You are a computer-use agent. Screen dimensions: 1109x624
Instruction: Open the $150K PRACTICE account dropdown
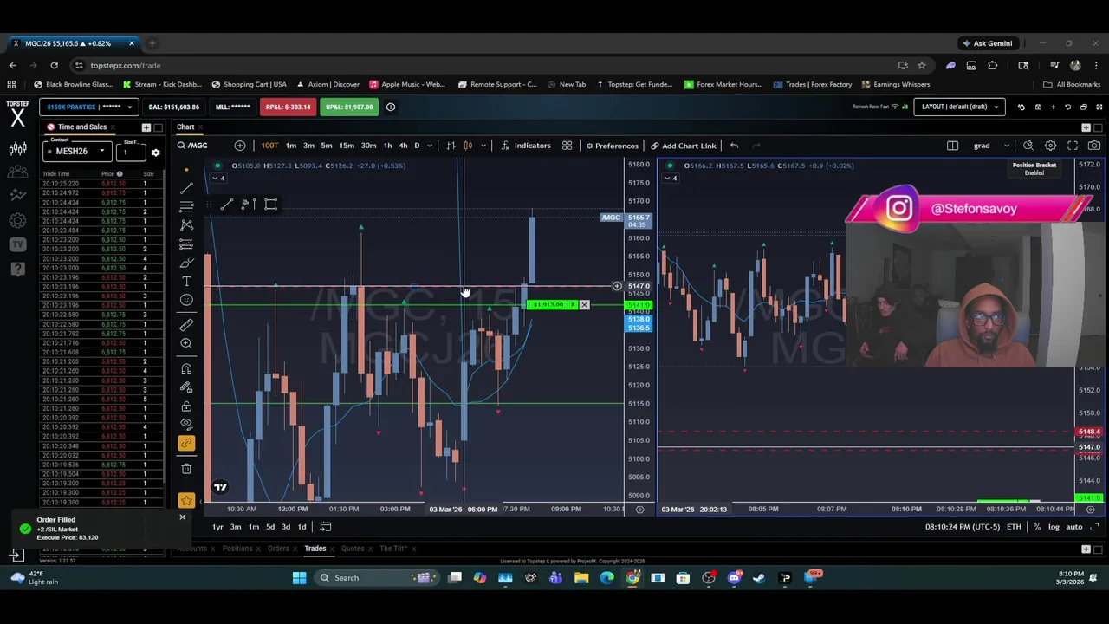pos(88,107)
